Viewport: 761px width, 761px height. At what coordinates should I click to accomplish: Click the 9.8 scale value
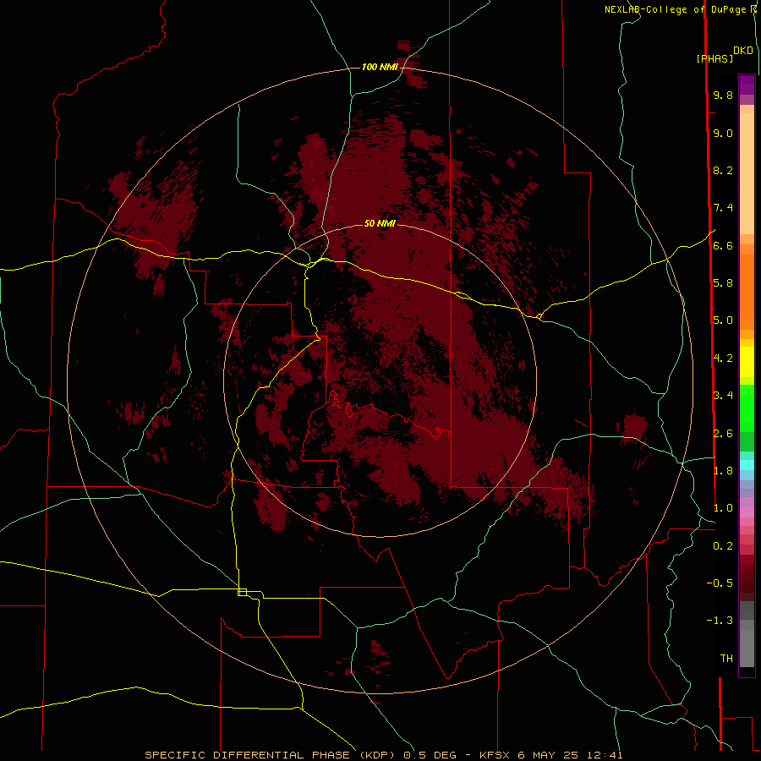pos(723,96)
